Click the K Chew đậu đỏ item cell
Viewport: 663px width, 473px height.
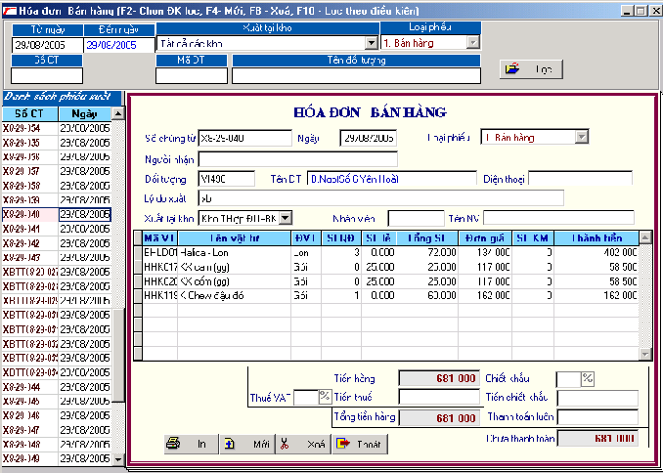coord(235,296)
